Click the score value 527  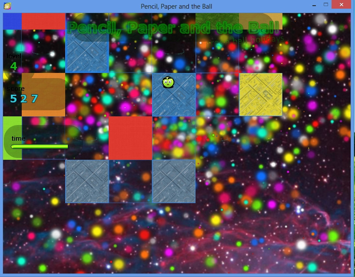[x=24, y=99]
